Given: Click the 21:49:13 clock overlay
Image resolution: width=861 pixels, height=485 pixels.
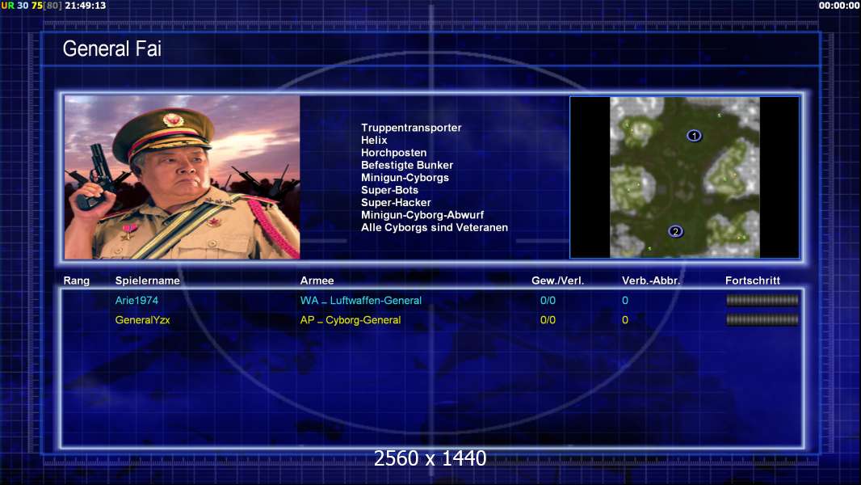Looking at the screenshot, I should tap(86, 6).
